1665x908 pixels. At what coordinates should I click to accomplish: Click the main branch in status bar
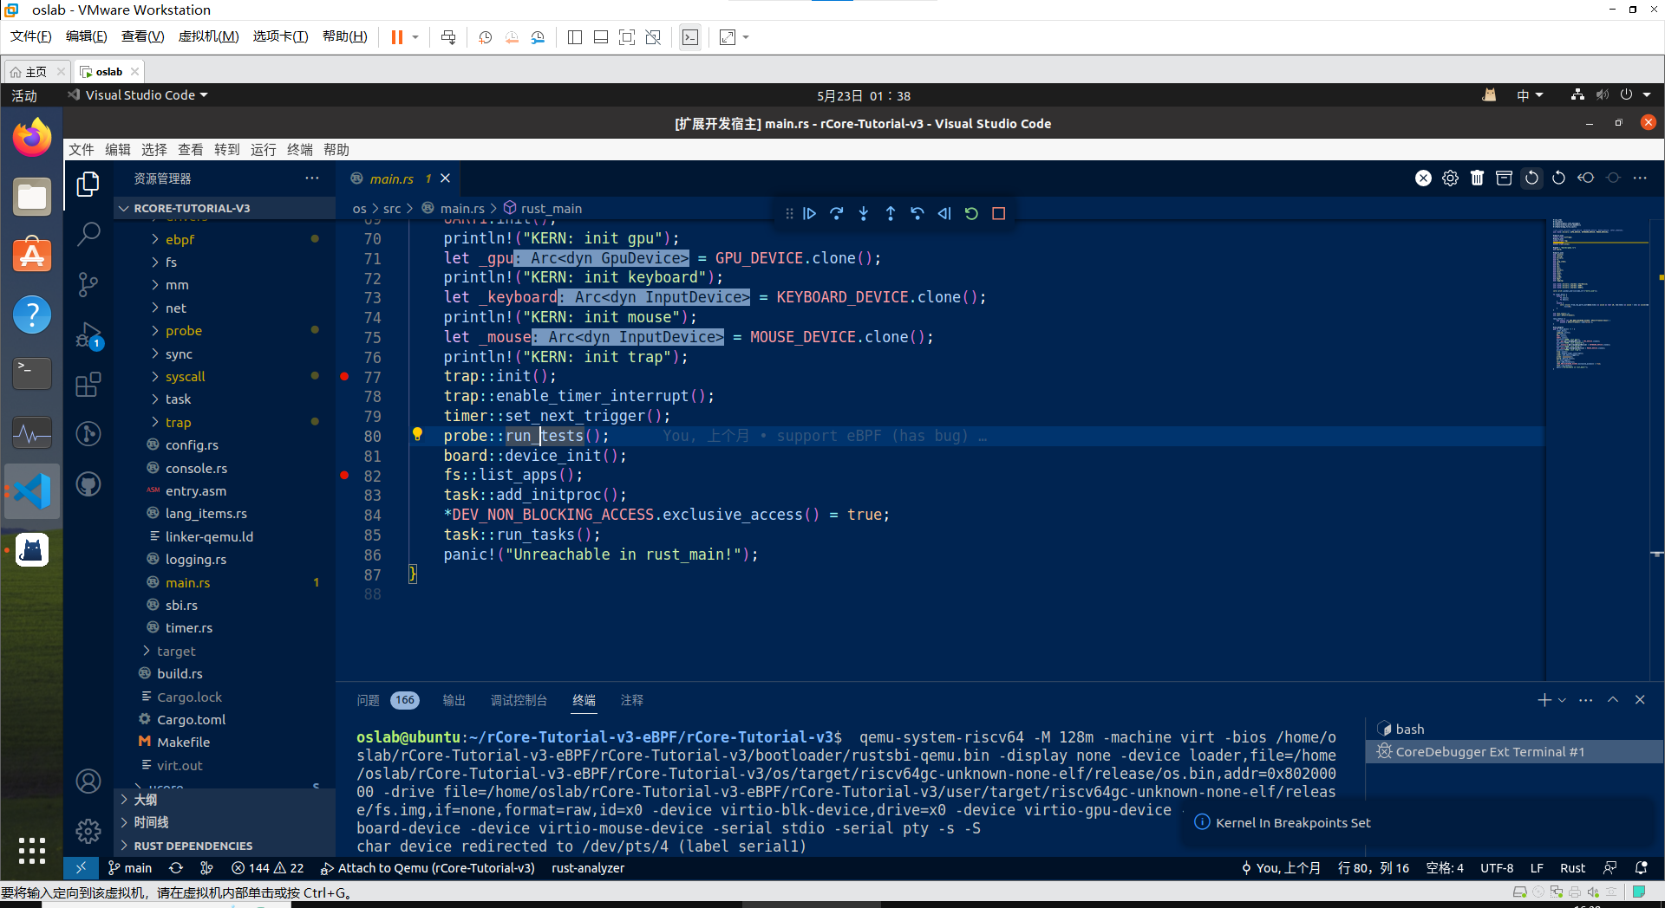[x=130, y=868]
